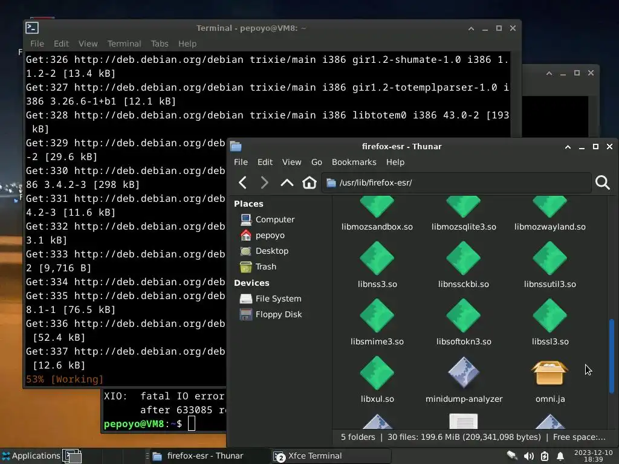Screen dimensions: 619x464
Task: Click the 53% [Working] progress line
Action: (65, 379)
